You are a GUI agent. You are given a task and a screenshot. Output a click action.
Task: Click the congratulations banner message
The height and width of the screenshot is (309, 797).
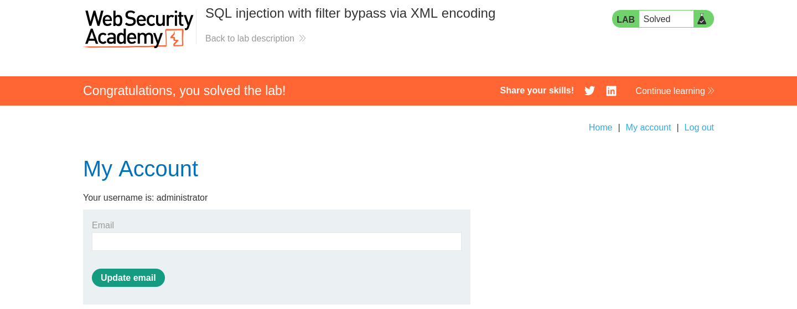184,91
